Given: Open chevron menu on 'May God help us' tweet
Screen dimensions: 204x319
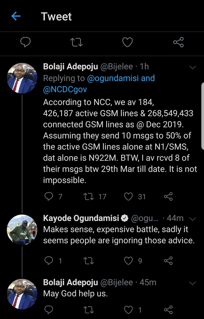Looking at the screenshot, I should click(x=193, y=283).
